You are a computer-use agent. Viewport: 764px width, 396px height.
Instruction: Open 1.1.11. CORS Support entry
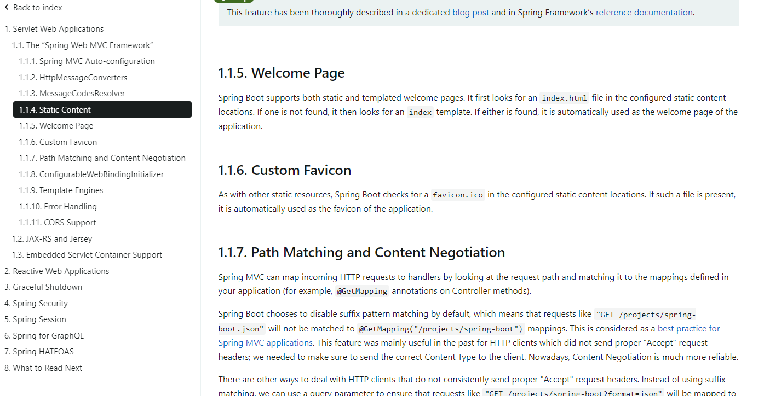tap(58, 223)
